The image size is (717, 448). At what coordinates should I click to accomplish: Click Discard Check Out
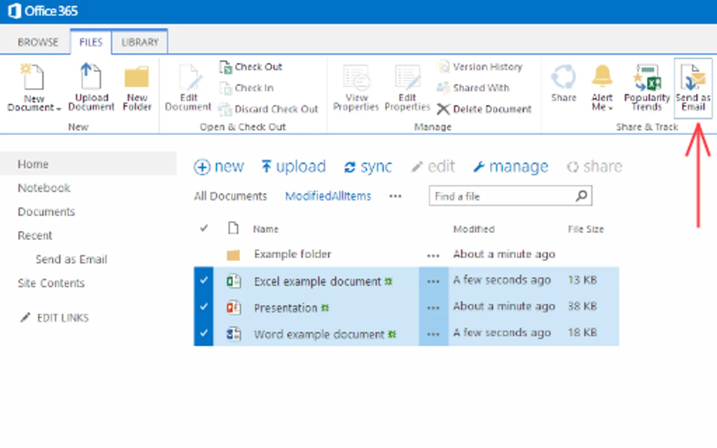[268, 109]
